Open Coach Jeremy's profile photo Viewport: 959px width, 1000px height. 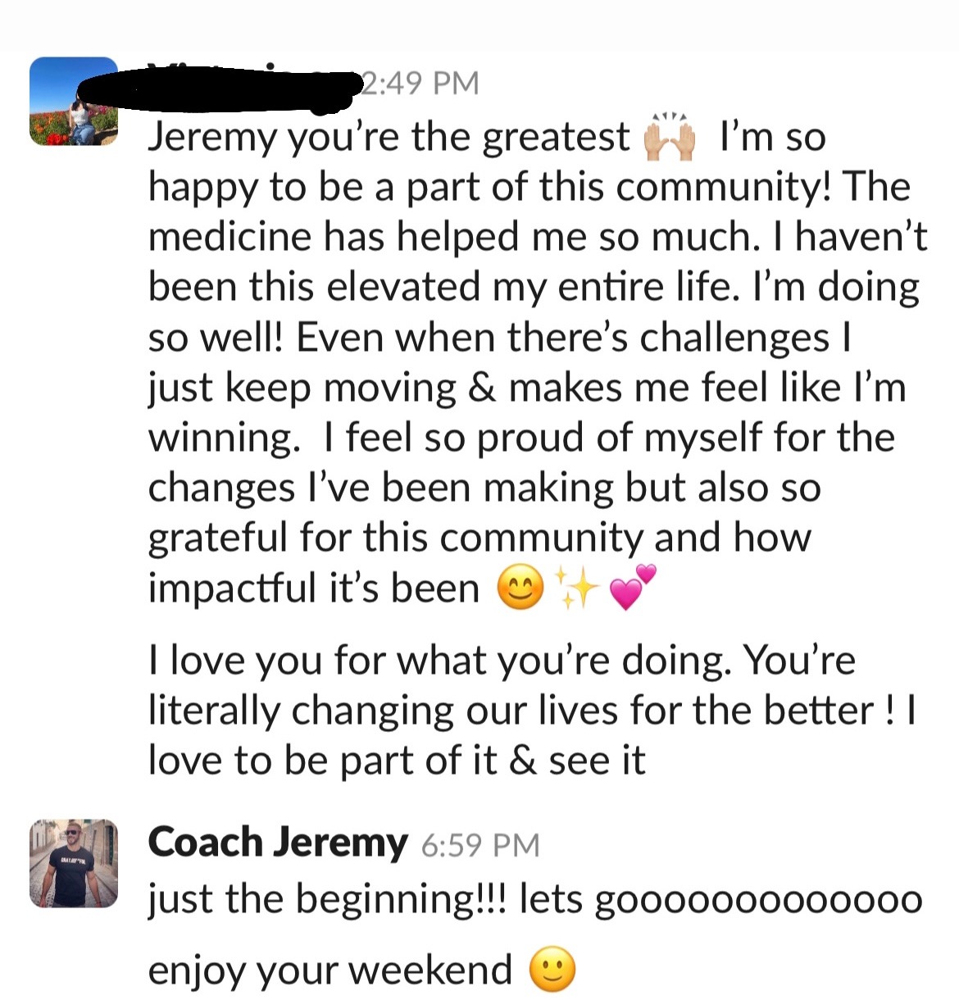tap(74, 863)
